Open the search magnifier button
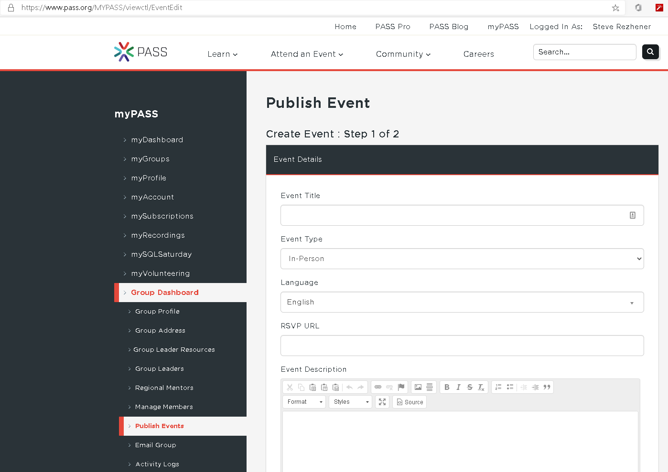Screen dimensions: 668x472 tap(650, 52)
